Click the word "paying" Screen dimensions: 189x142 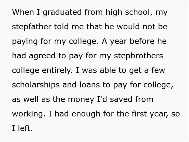pos(25,42)
